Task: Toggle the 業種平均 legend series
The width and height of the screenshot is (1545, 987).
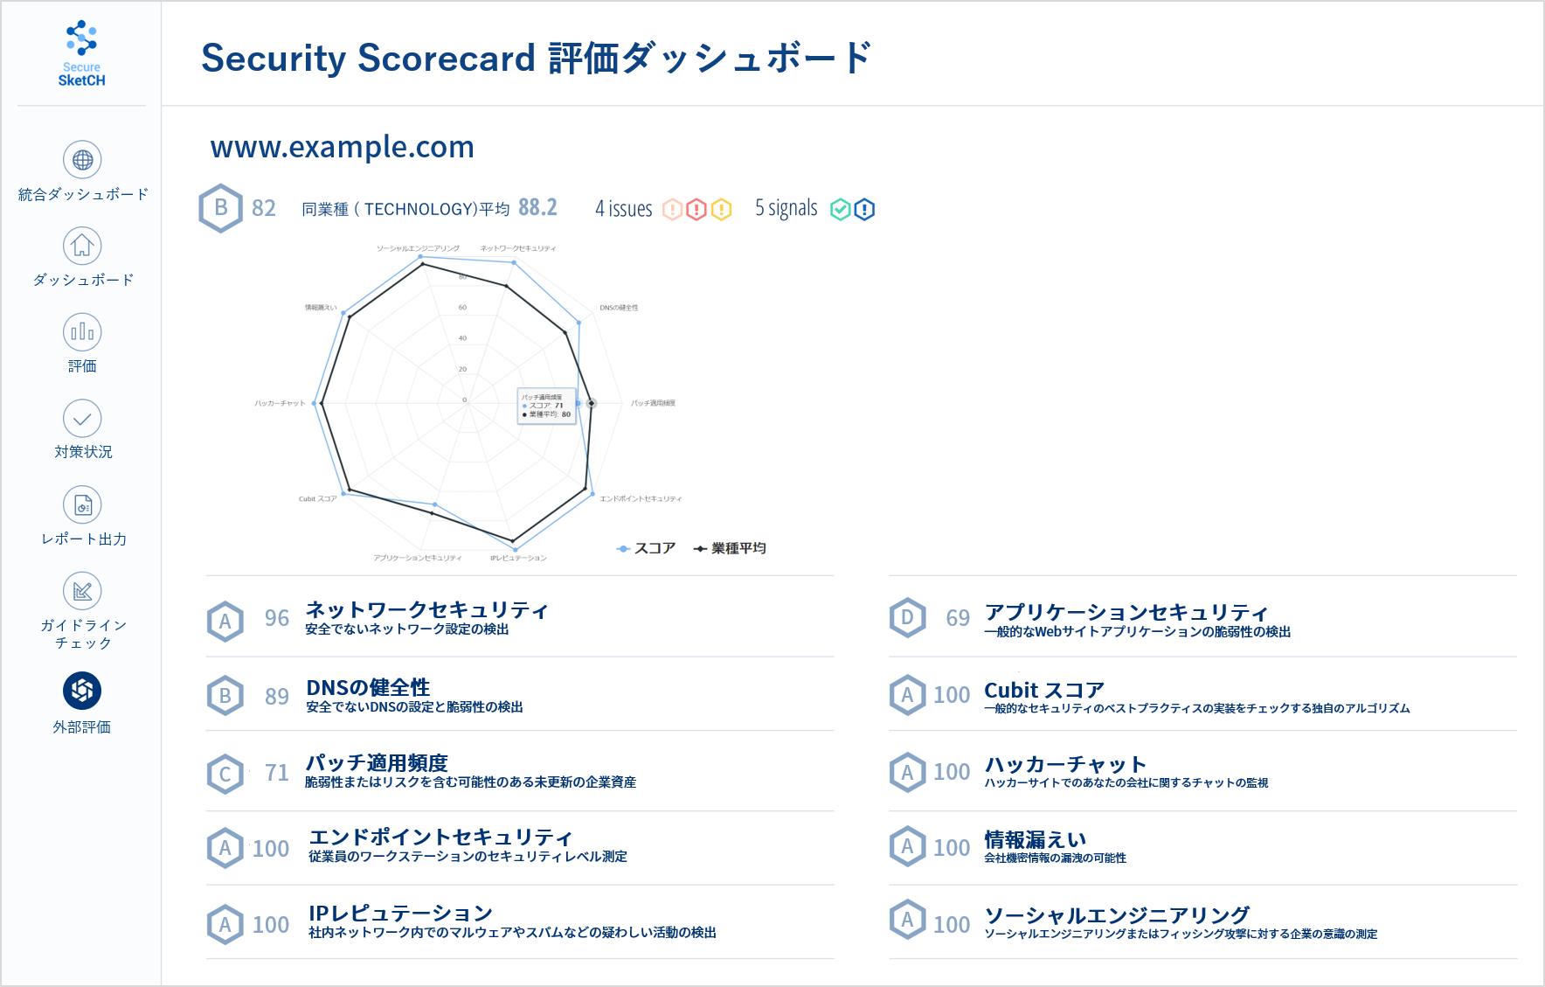Action: click(x=730, y=548)
